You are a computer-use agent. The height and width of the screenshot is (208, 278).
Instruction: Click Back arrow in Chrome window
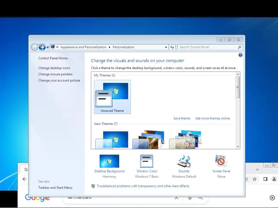tap(24, 179)
